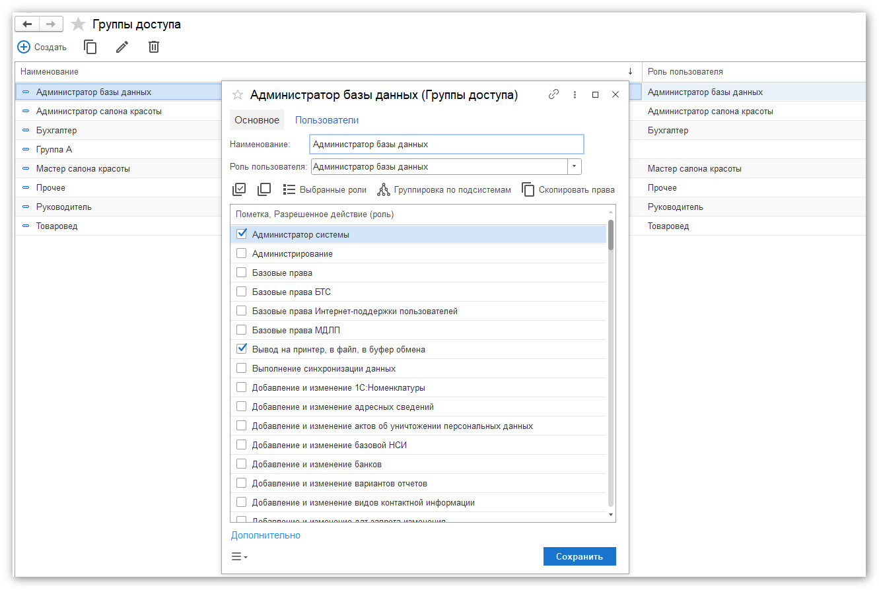Copy the selected access group icon
Viewport: 879px width, 590px height.
(90, 47)
